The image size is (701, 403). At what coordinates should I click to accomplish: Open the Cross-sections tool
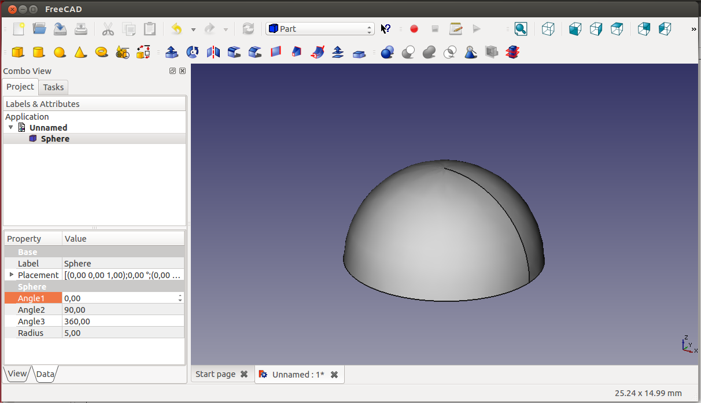tap(512, 53)
